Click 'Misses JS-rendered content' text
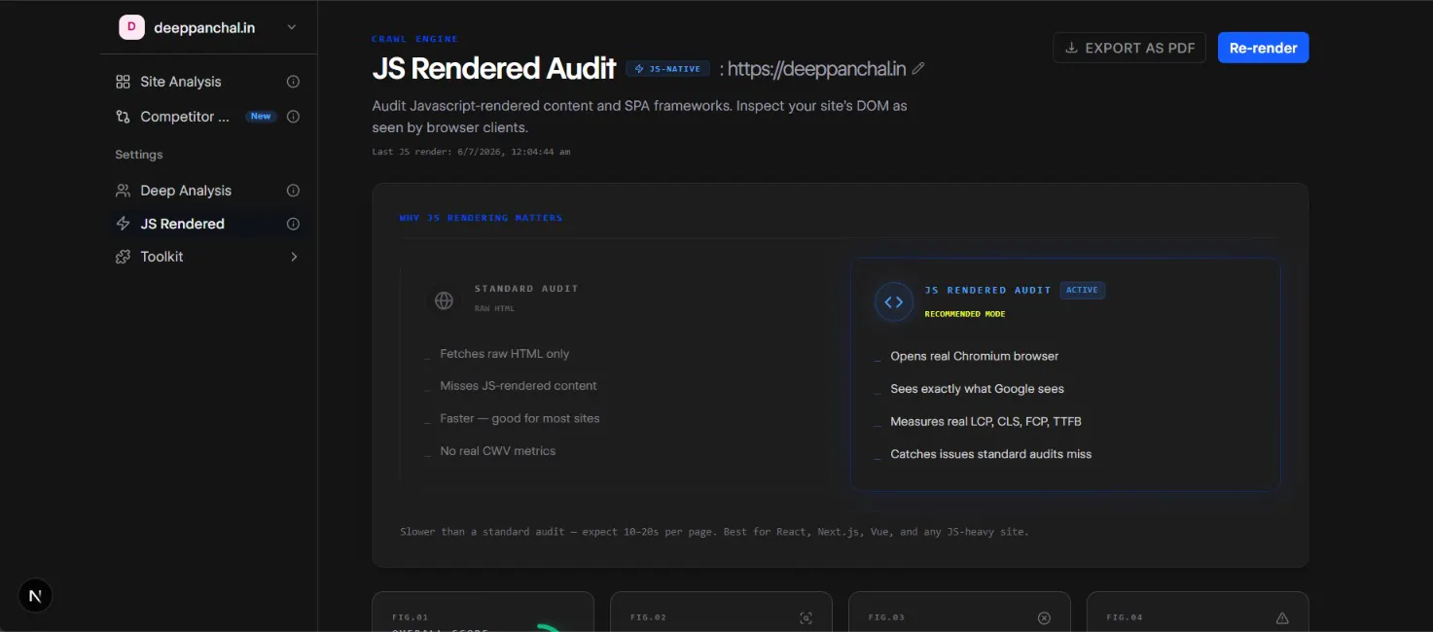The height and width of the screenshot is (632, 1433). point(519,386)
